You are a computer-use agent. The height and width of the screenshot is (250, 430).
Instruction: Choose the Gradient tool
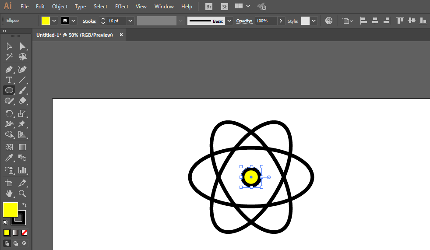[22, 147]
